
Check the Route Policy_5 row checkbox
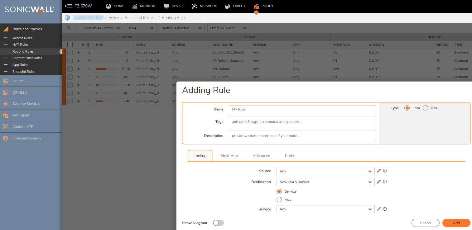pyautogui.click(x=70, y=69)
